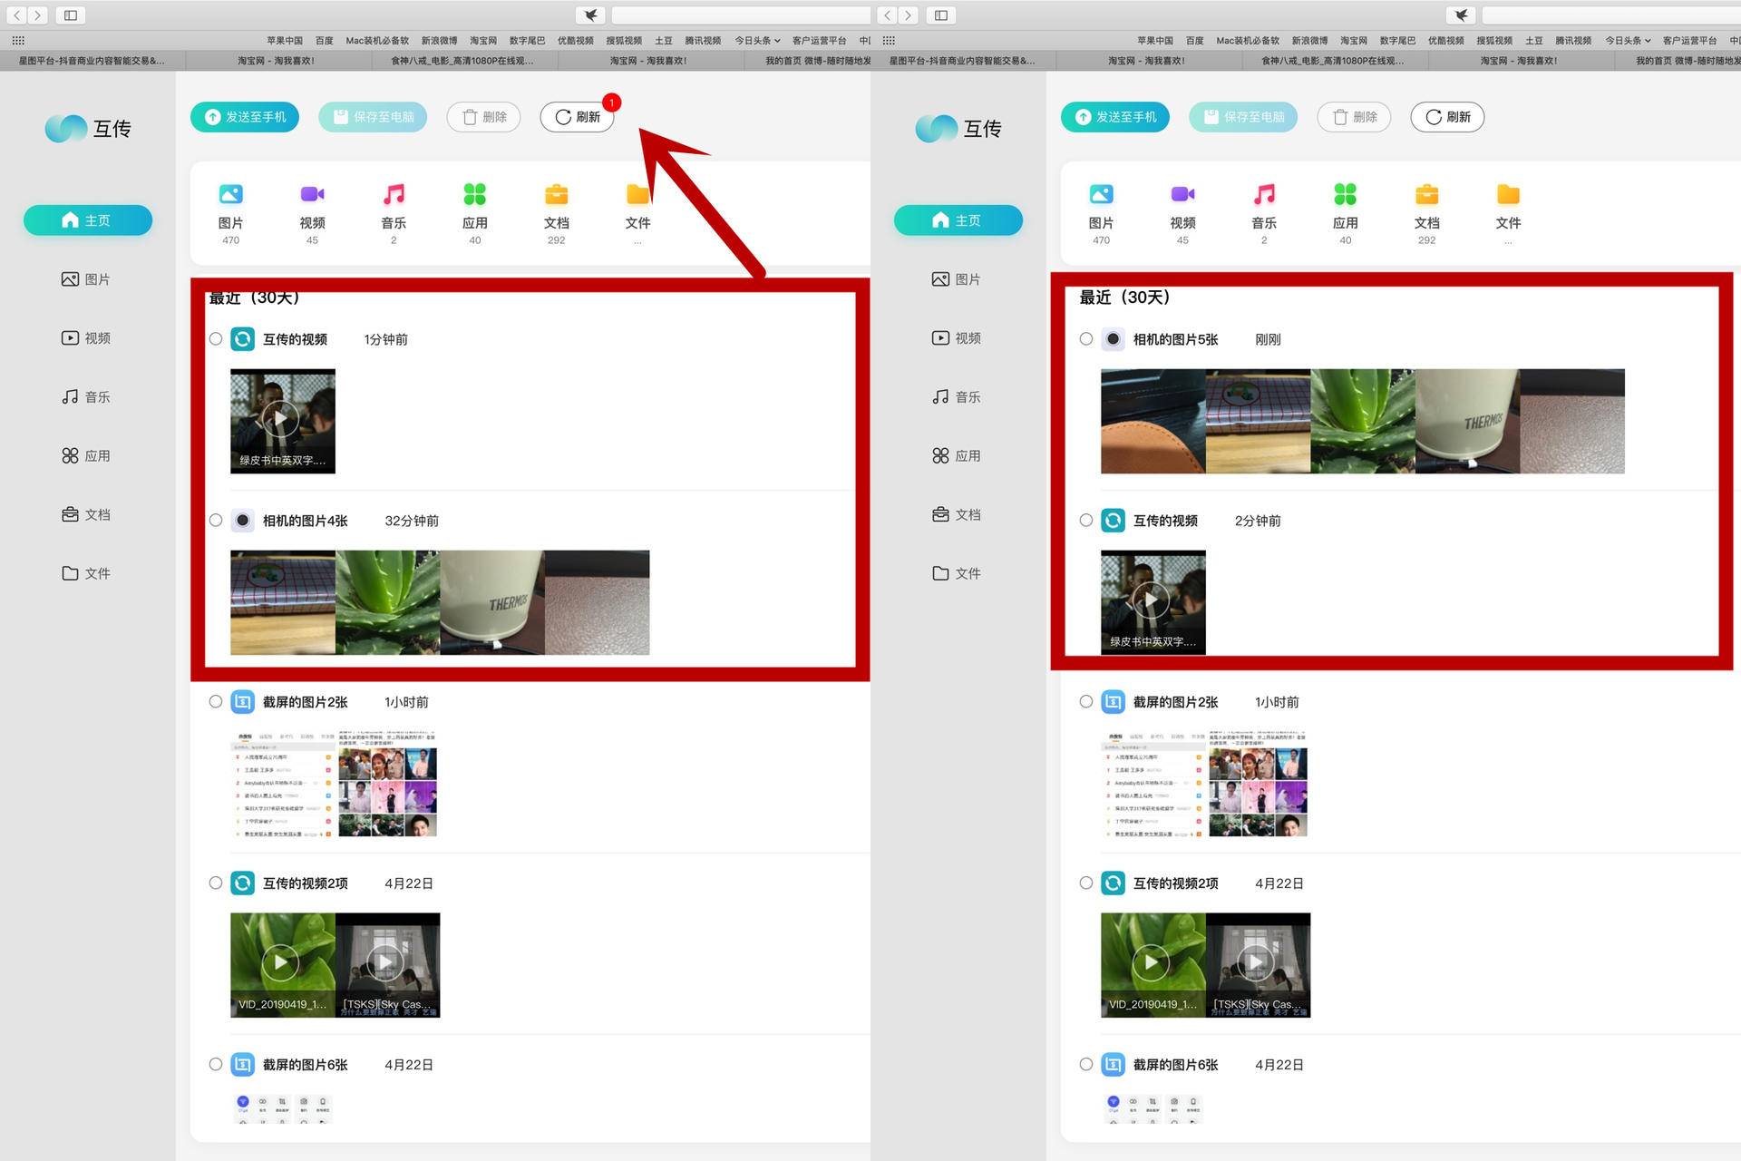Select the 相机的图片4张 radio button
The width and height of the screenshot is (1741, 1161).
coord(216,521)
